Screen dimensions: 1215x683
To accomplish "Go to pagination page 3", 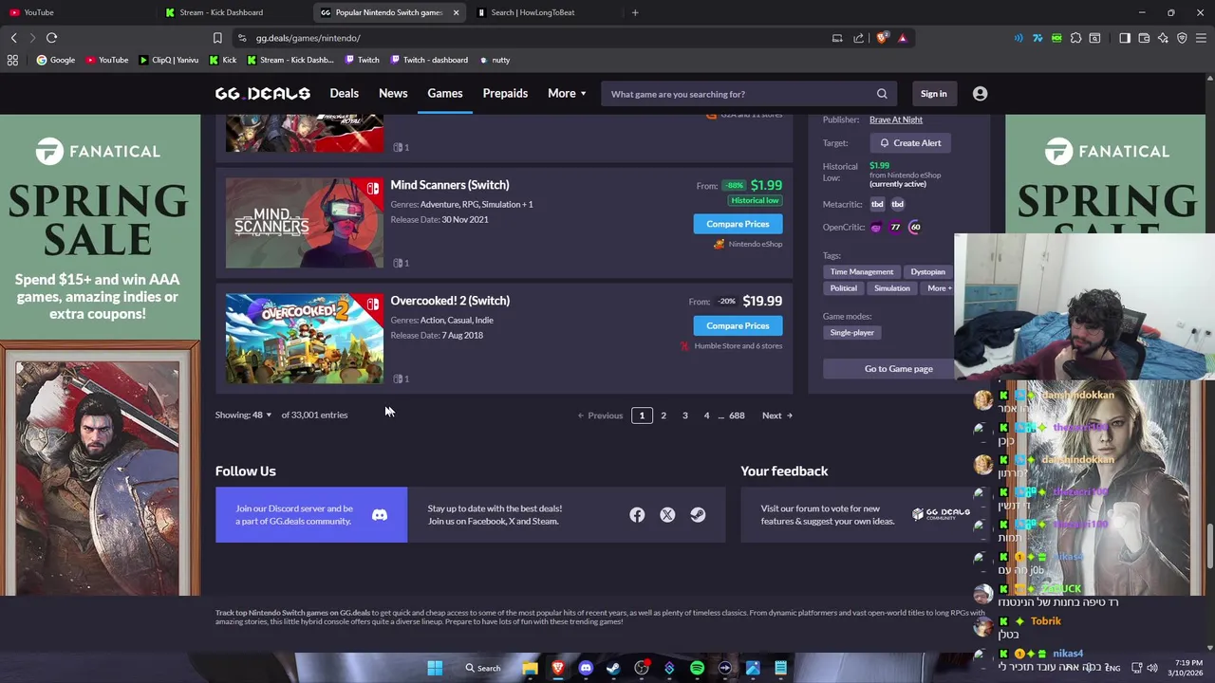I will pyautogui.click(x=684, y=415).
